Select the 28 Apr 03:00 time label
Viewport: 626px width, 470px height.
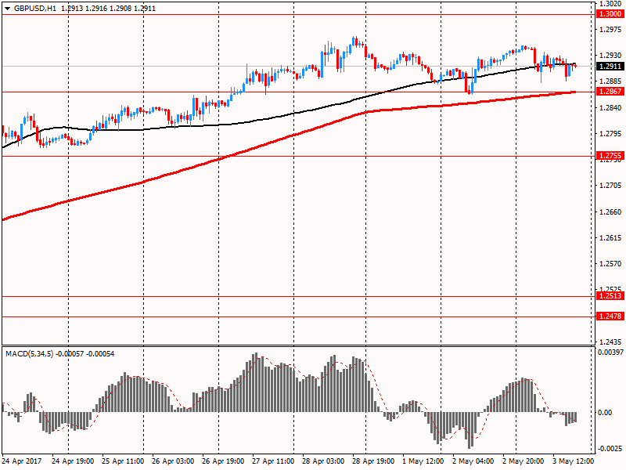323,461
